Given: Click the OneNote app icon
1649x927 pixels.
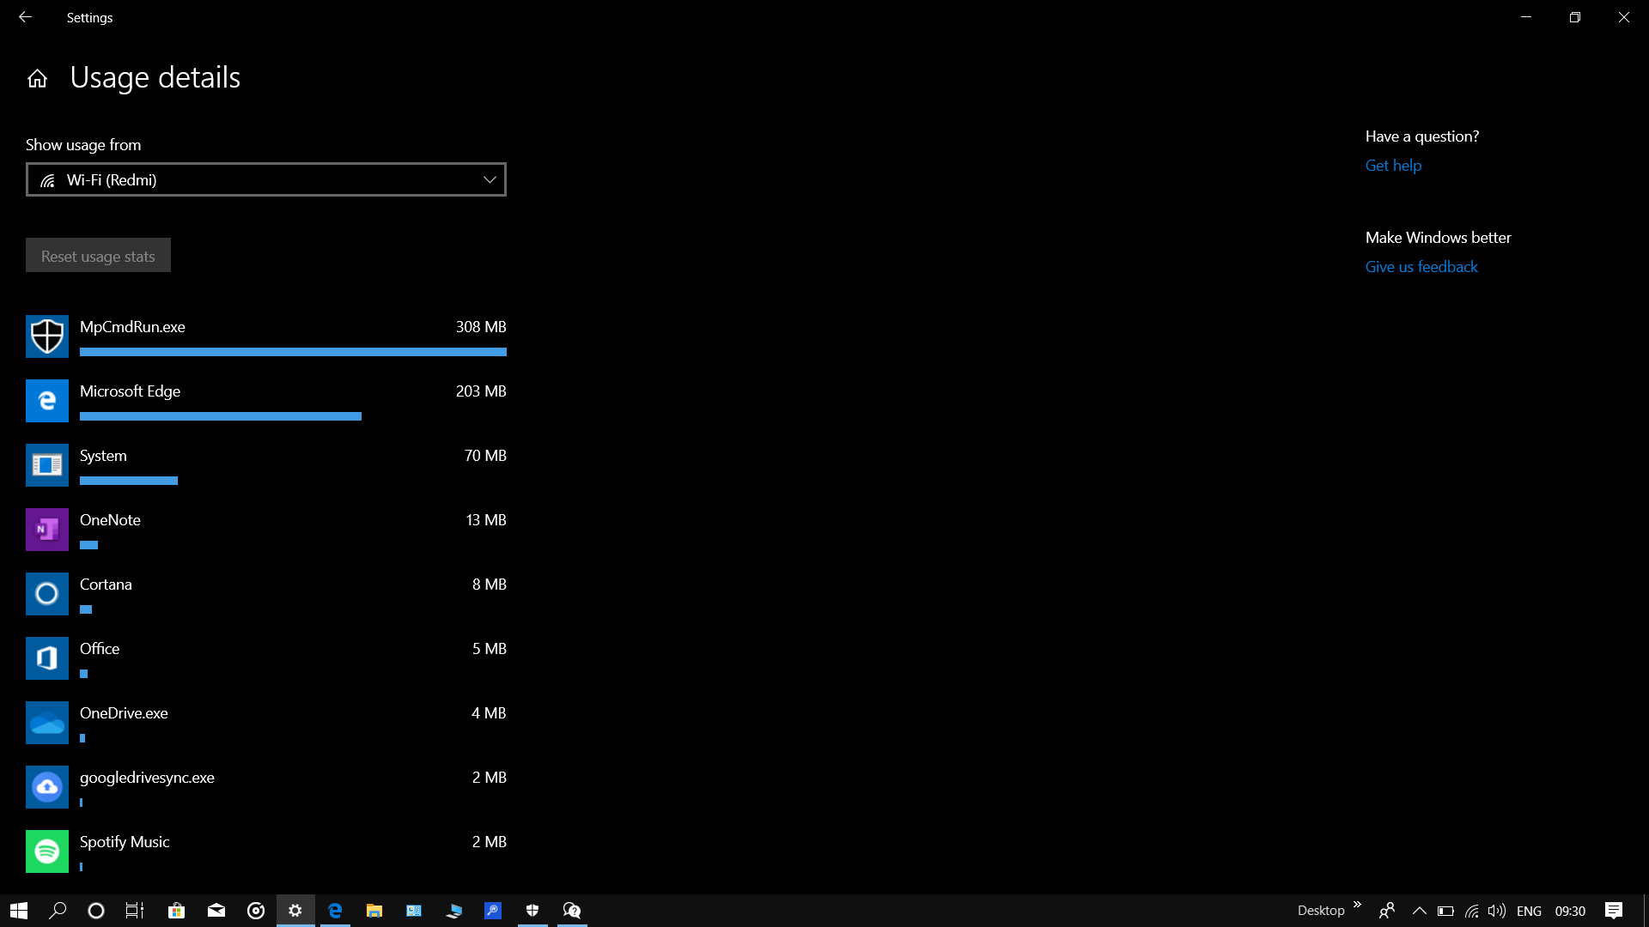Looking at the screenshot, I should [47, 530].
